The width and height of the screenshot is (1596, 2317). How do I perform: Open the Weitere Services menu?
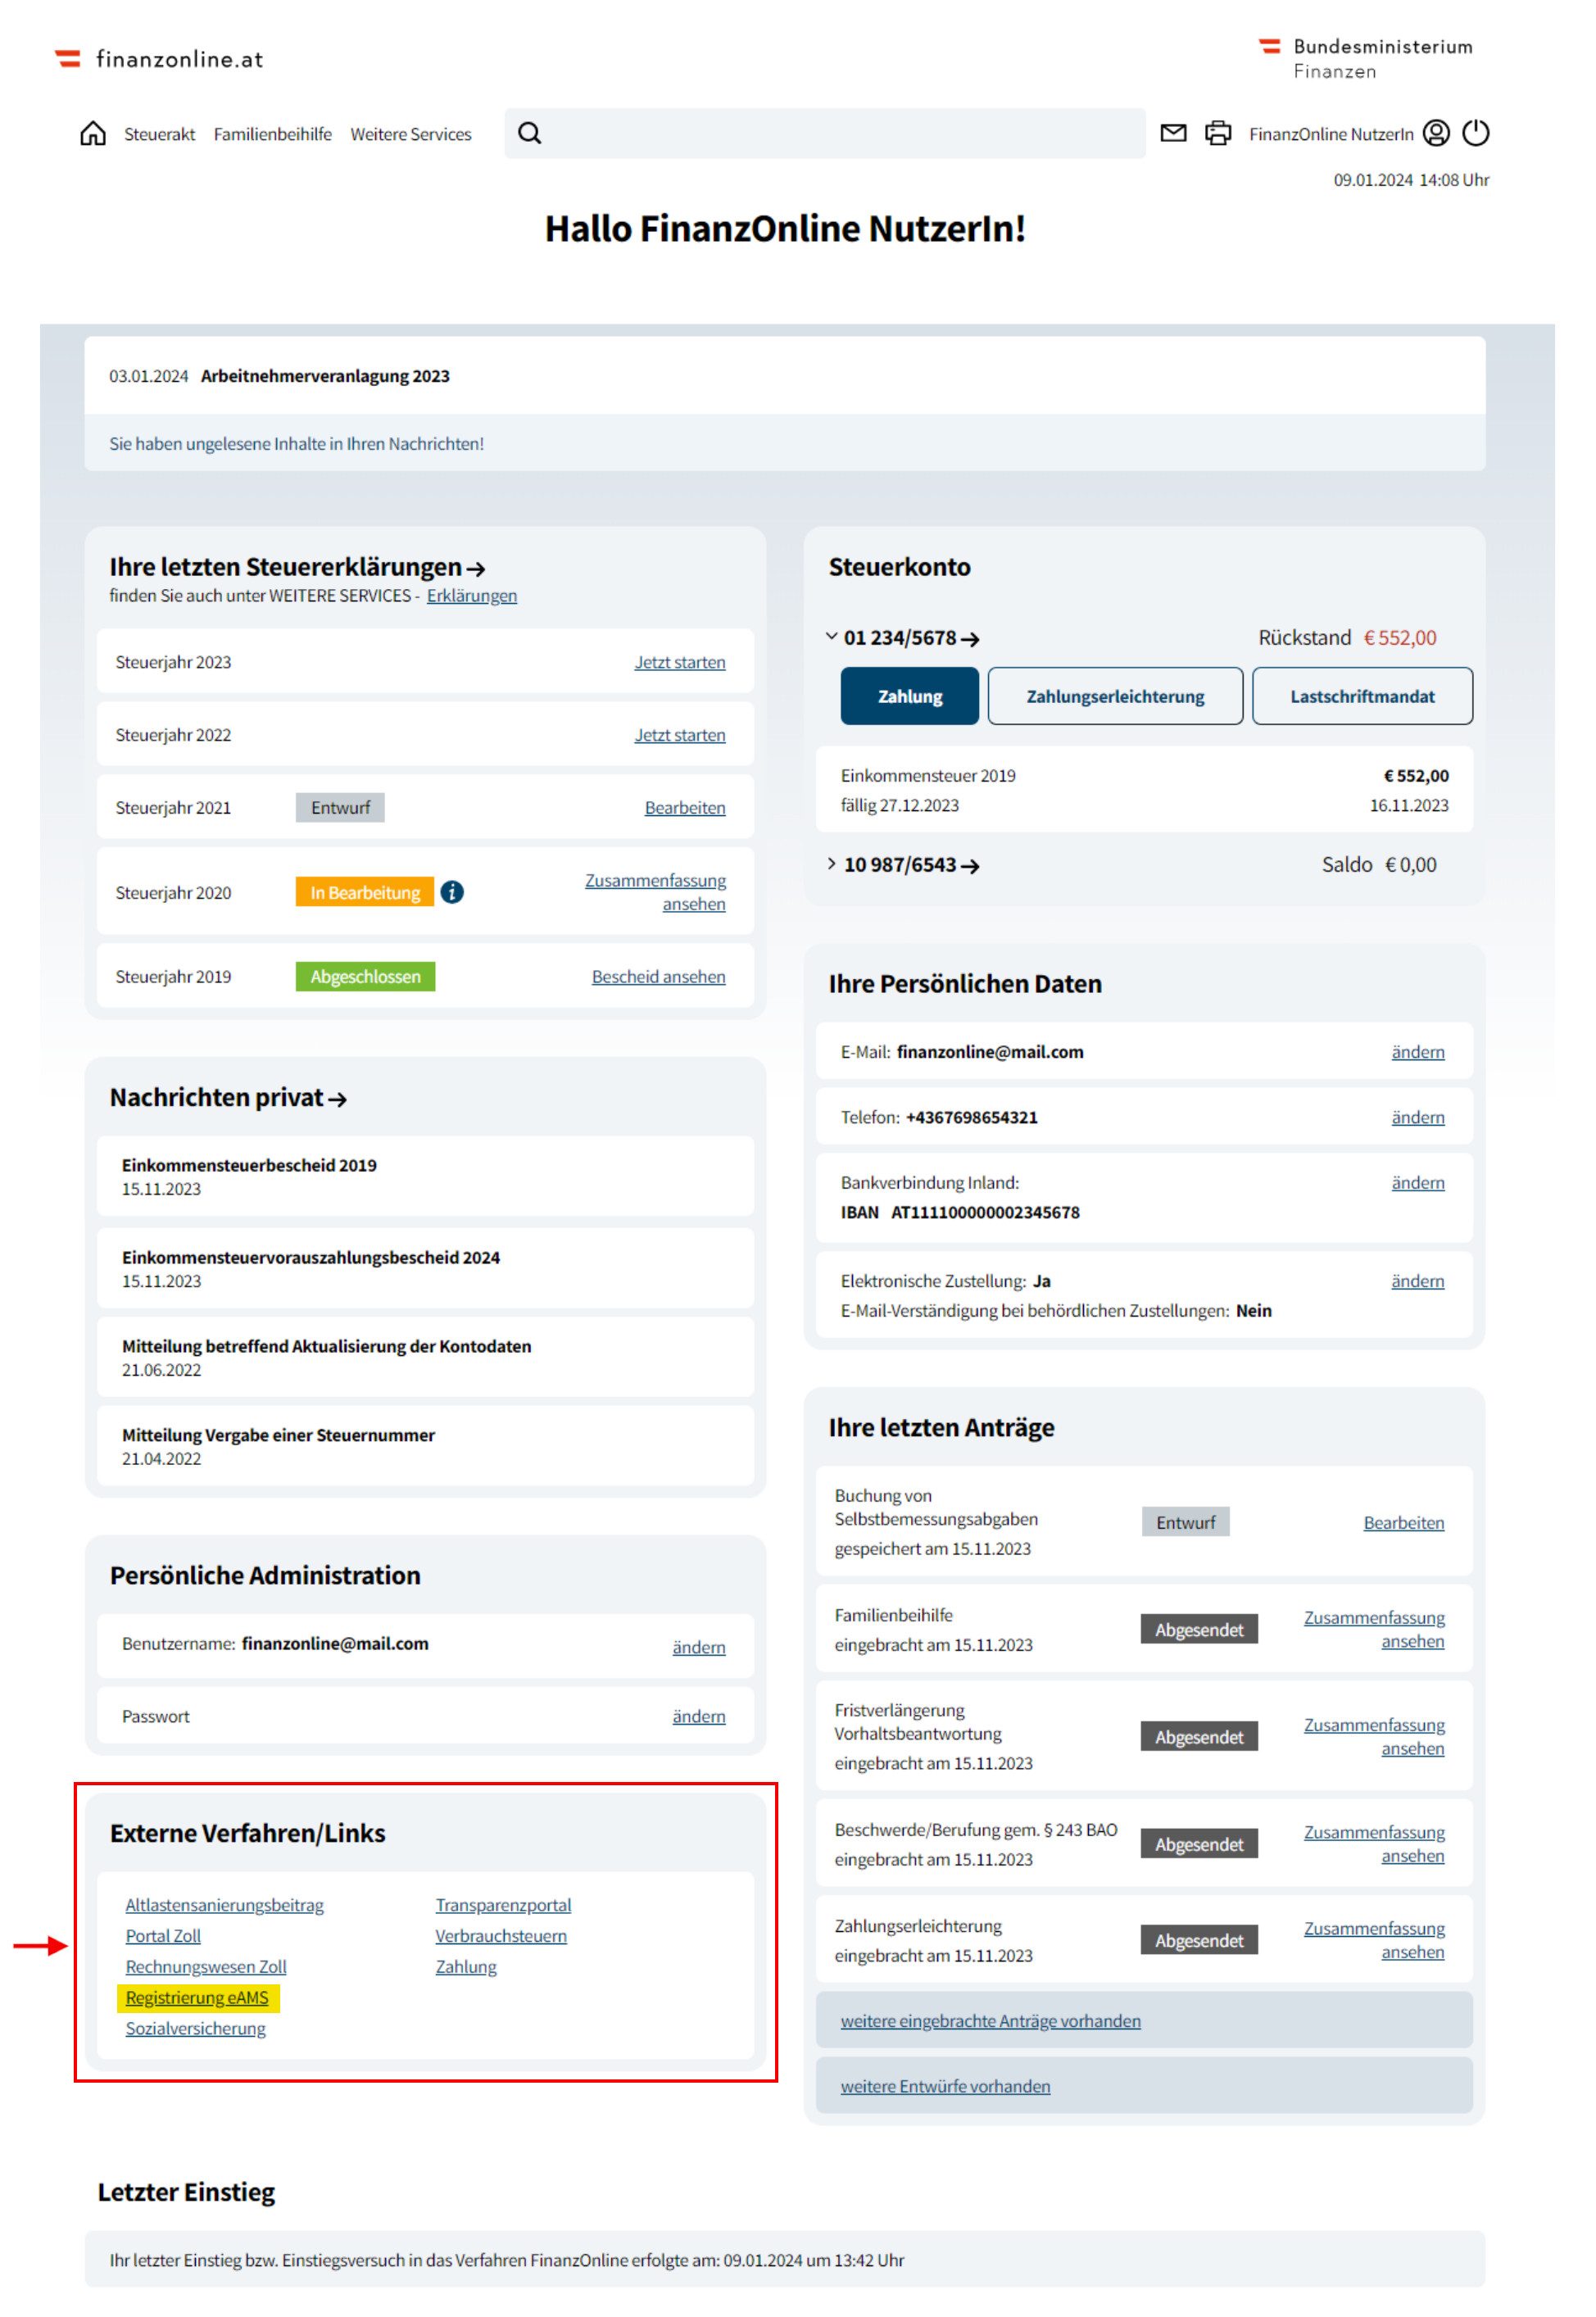[410, 134]
